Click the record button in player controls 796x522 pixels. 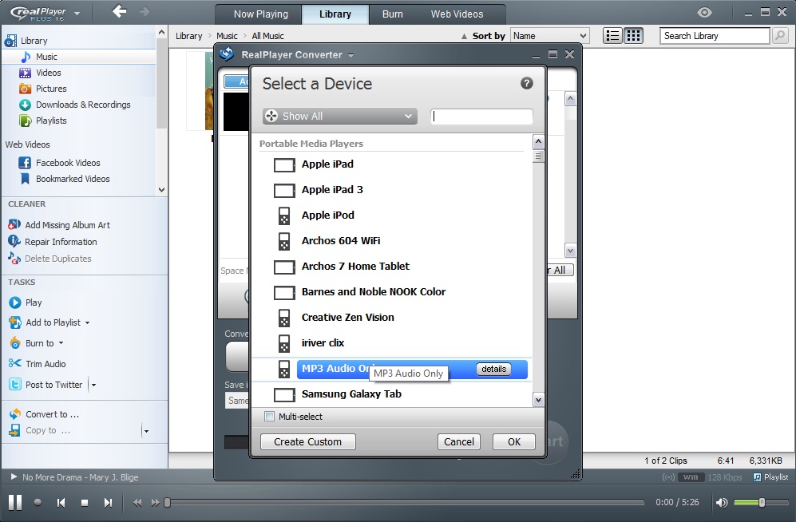(38, 502)
